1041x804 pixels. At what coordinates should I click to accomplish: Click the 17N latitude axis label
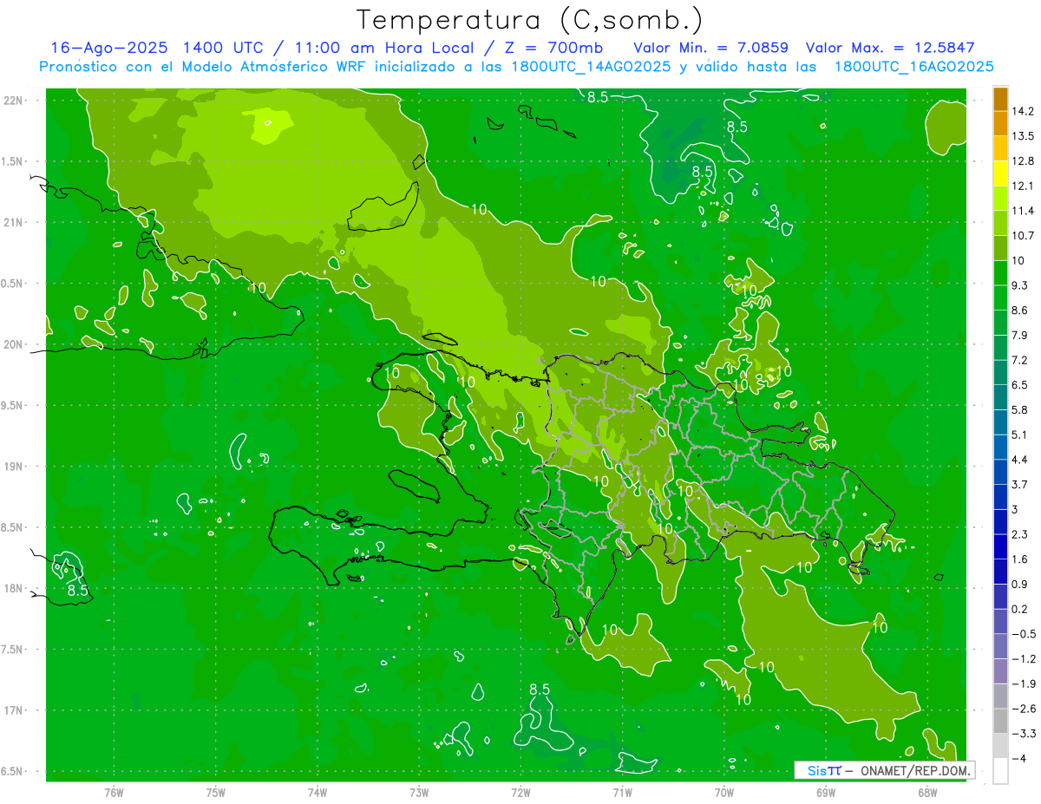coord(14,710)
